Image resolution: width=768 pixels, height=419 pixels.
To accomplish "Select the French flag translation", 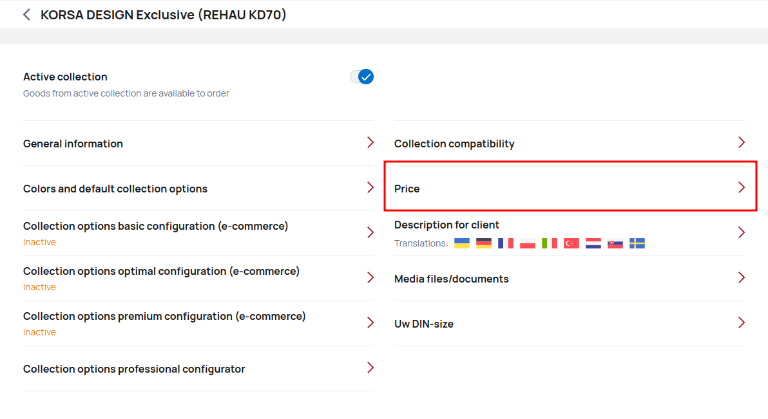I will click(506, 243).
